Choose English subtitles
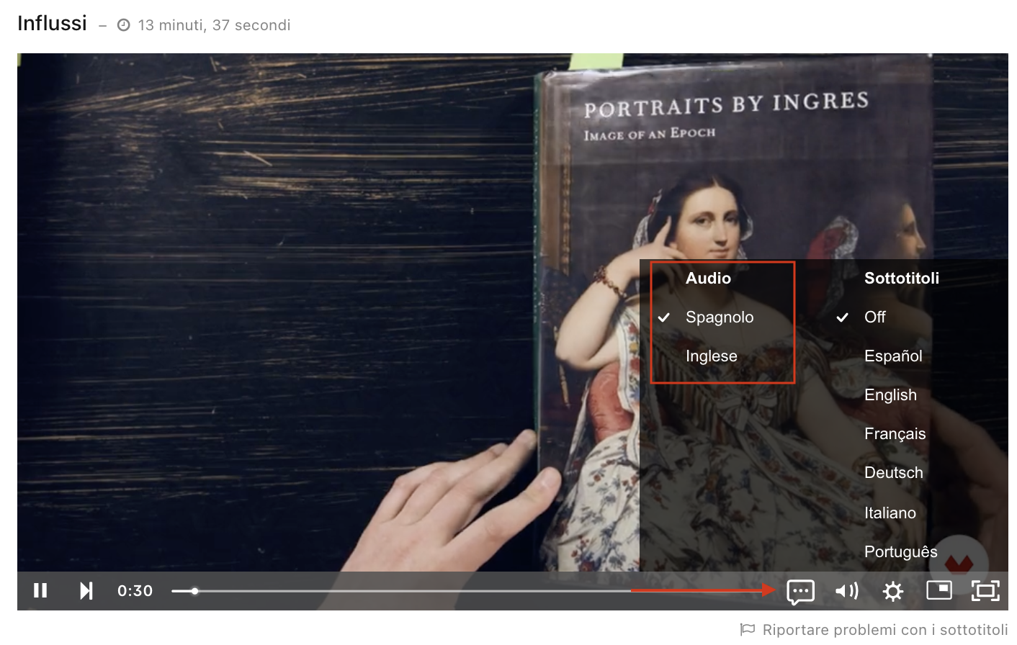This screenshot has width=1017, height=645. coord(890,395)
